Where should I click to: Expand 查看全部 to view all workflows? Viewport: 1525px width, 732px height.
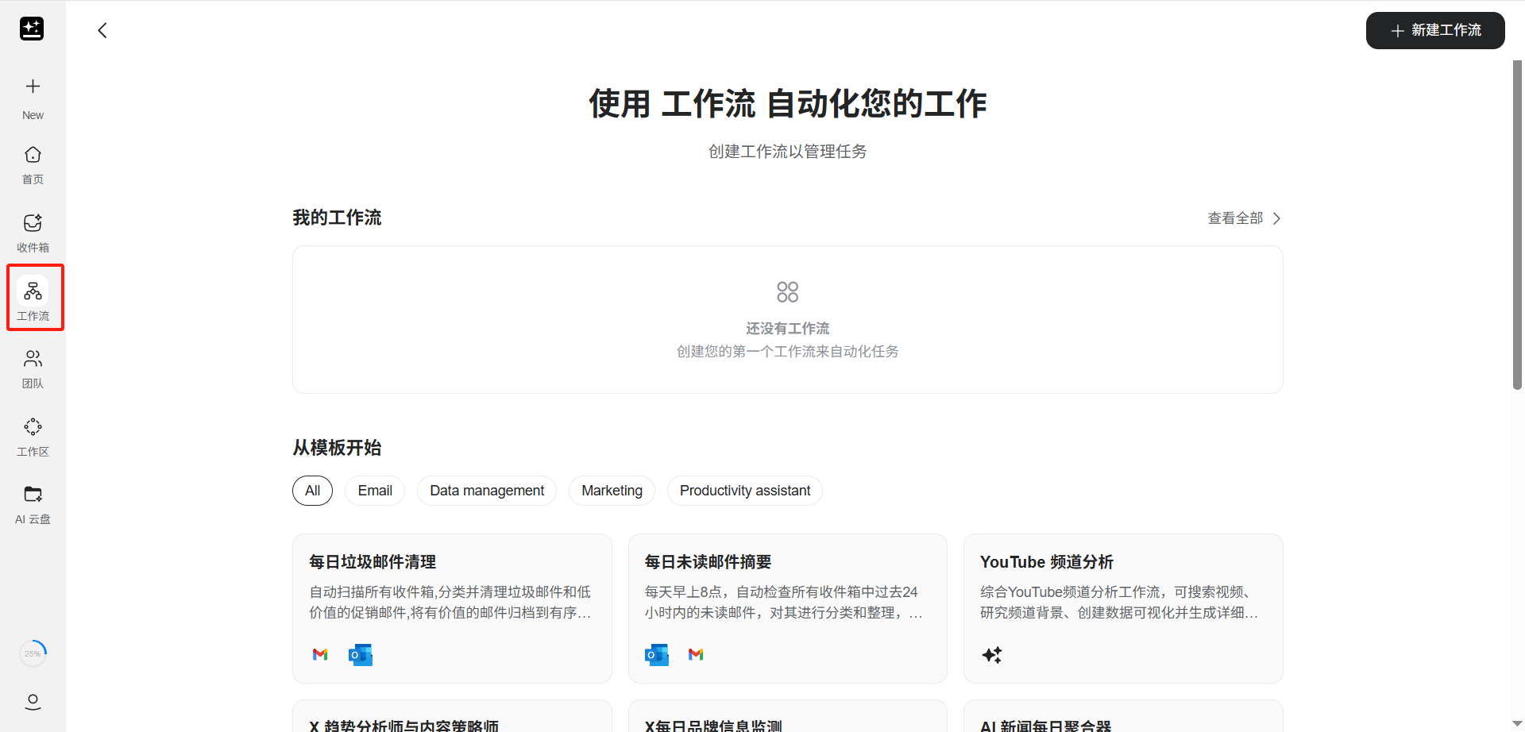tap(1244, 218)
